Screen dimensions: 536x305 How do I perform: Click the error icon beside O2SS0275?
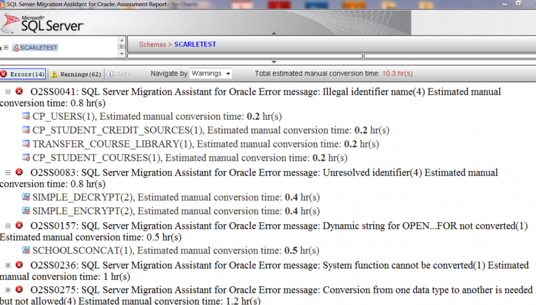(x=19, y=290)
